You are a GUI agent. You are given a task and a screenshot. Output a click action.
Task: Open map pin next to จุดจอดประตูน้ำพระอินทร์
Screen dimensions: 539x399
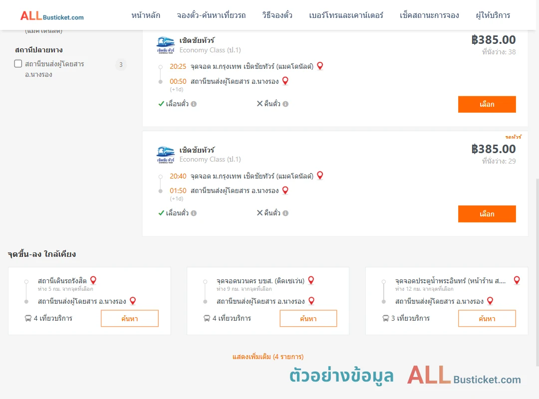[517, 280]
